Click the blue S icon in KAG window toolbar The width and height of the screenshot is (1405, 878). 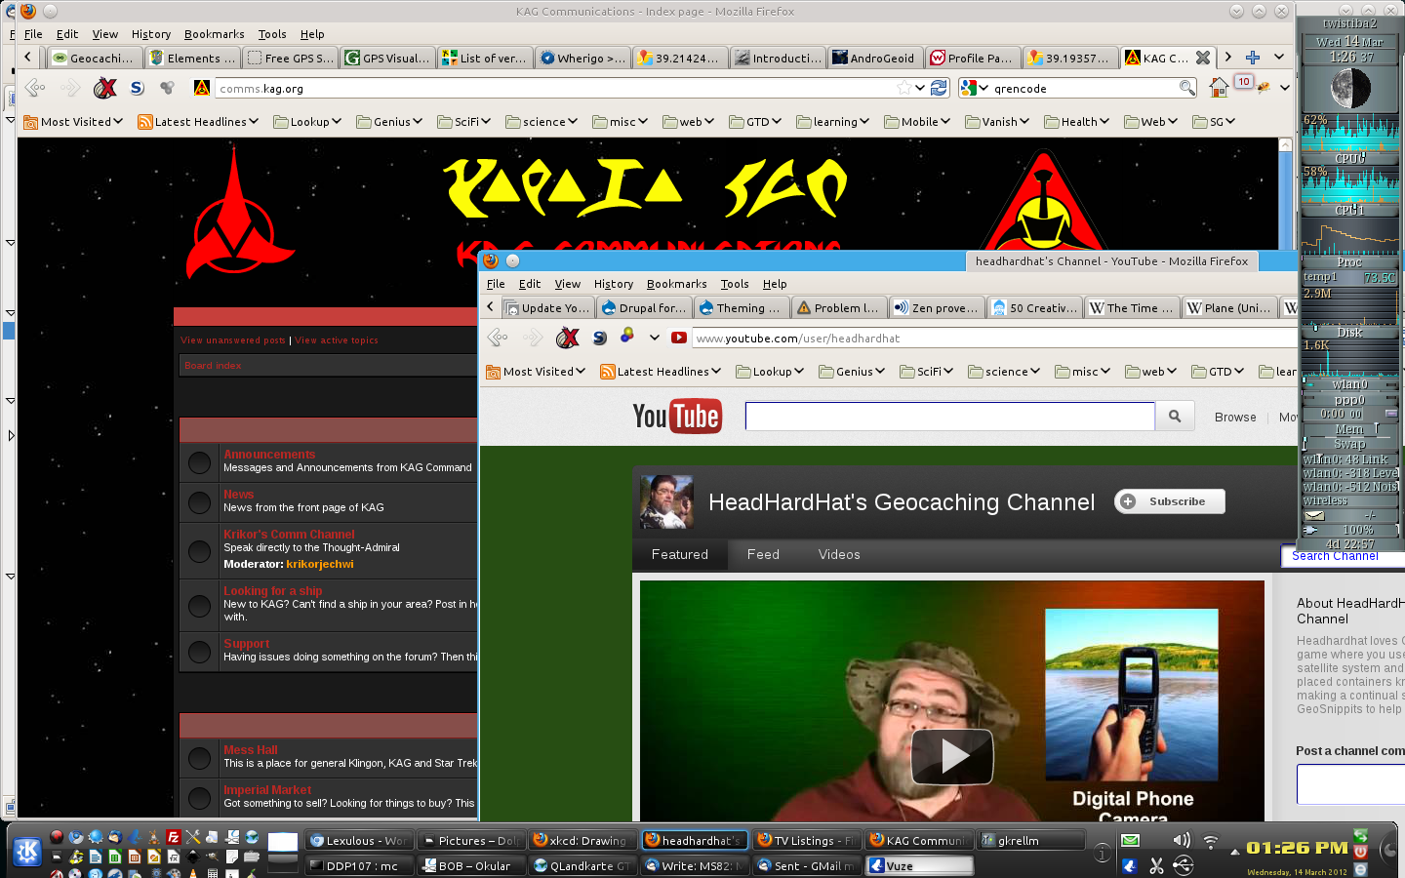pos(137,88)
